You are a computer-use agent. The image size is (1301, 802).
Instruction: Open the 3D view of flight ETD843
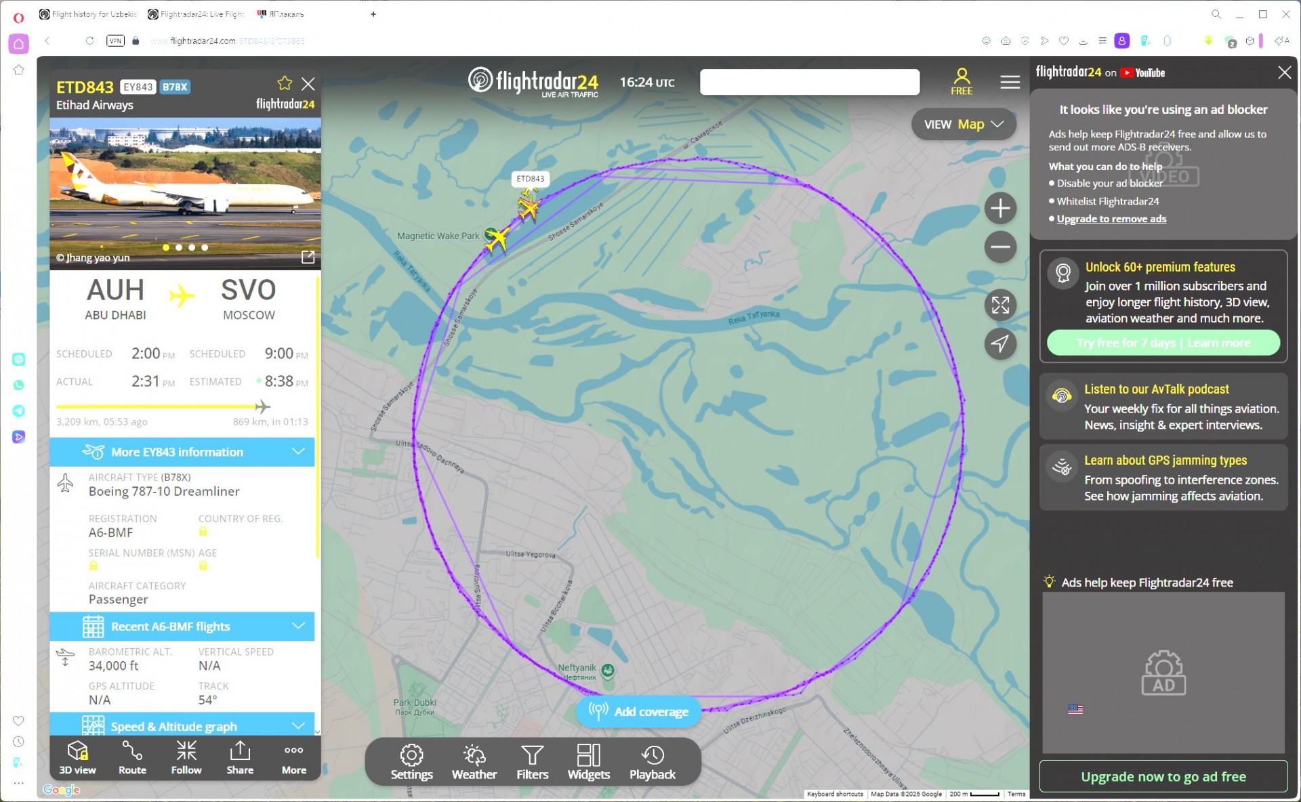click(x=77, y=757)
